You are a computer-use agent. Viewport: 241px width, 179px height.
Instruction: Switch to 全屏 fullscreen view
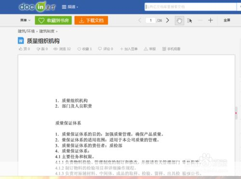[x=227, y=20]
